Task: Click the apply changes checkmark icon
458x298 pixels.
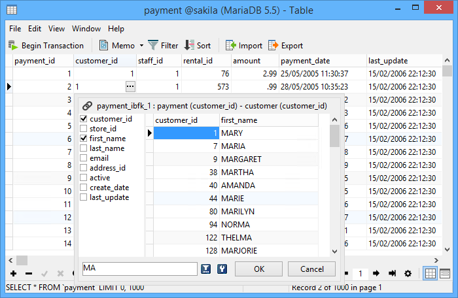Action: tap(44, 273)
